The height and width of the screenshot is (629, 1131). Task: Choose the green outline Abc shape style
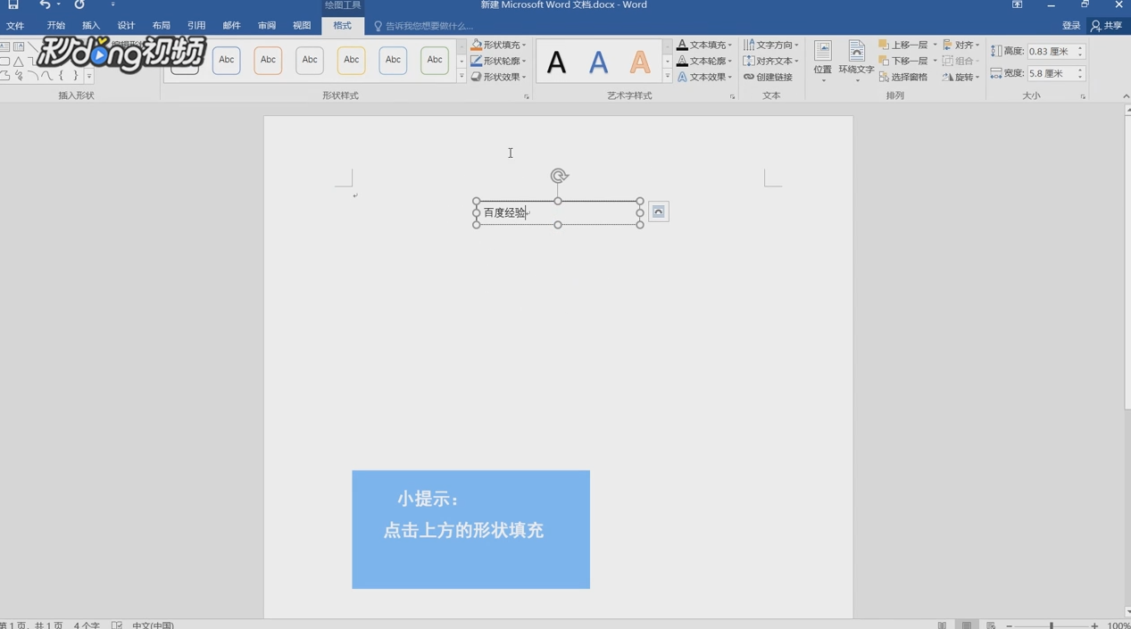pos(435,60)
